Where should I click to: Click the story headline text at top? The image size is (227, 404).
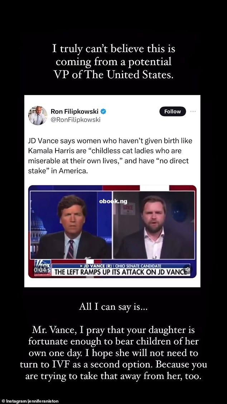pos(113,62)
